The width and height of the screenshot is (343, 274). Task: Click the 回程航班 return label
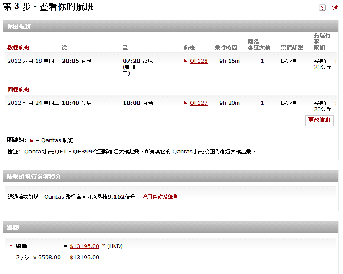pyautogui.click(x=19, y=90)
